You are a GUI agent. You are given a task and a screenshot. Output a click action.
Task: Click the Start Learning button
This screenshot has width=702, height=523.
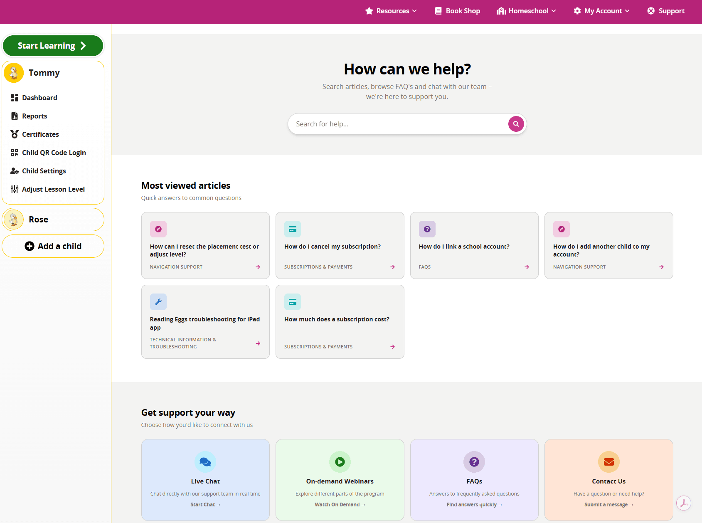tap(53, 46)
